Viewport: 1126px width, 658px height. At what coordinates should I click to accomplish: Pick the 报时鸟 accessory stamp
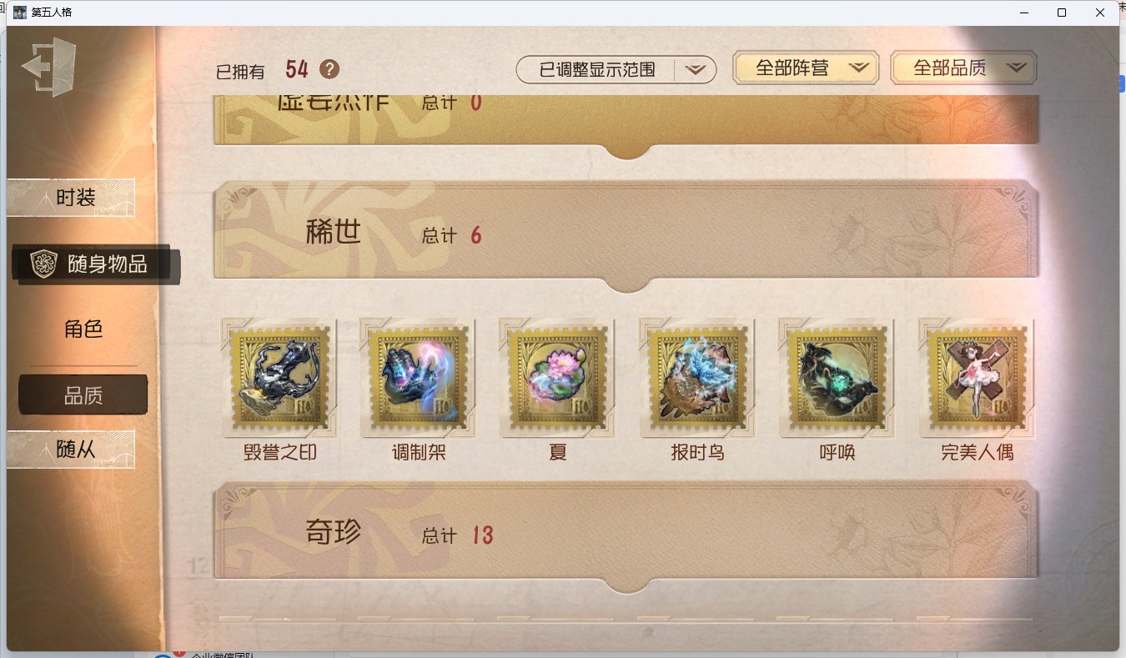[x=697, y=377]
